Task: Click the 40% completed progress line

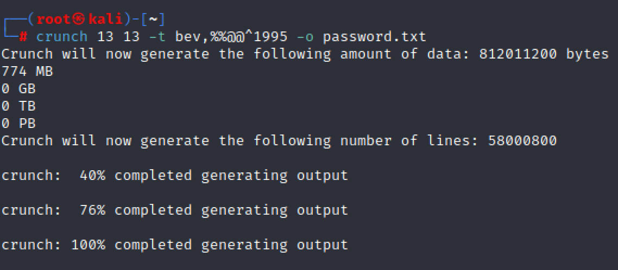Action: point(174,176)
